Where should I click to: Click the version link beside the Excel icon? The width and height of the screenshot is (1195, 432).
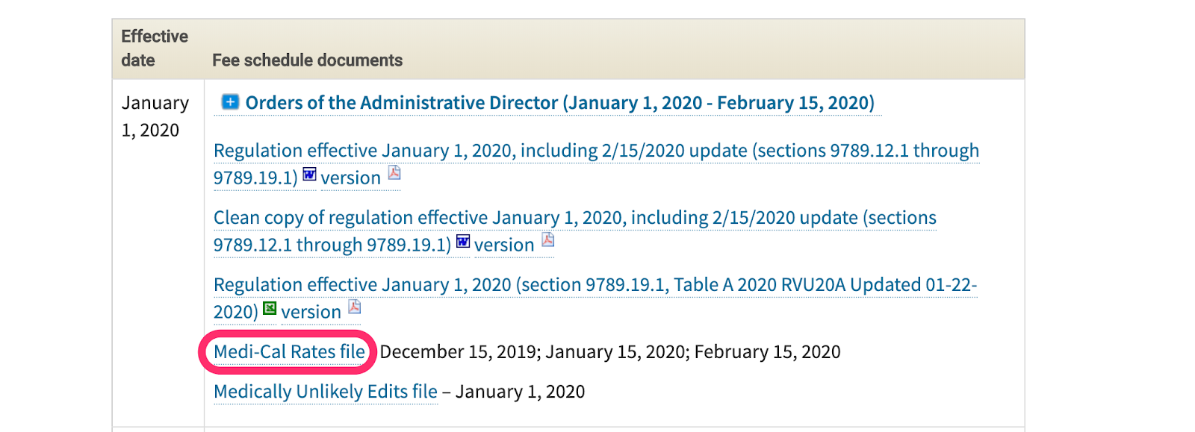311,313
